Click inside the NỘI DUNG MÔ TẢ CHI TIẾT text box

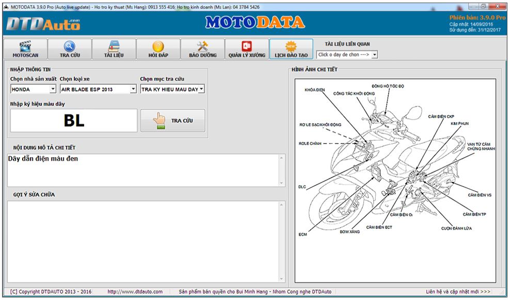(x=143, y=171)
